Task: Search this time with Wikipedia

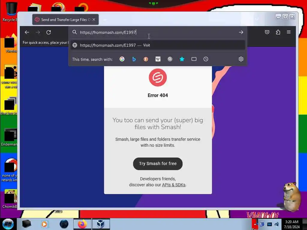Action: click(158, 59)
